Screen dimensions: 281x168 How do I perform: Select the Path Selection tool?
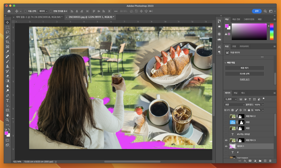(x=7, y=105)
